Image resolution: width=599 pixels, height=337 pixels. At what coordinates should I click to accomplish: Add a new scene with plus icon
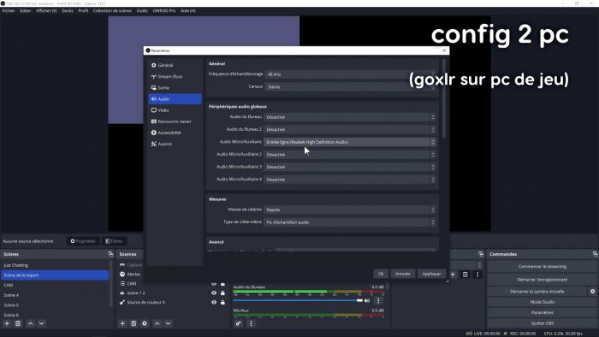tap(7, 323)
